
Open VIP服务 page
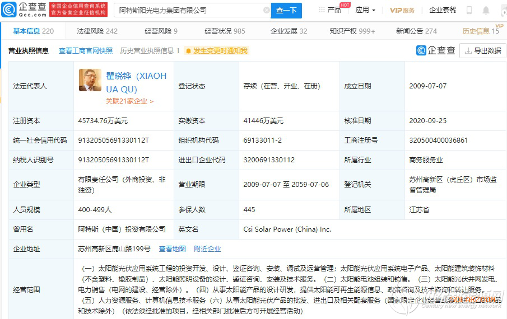tap(402, 10)
